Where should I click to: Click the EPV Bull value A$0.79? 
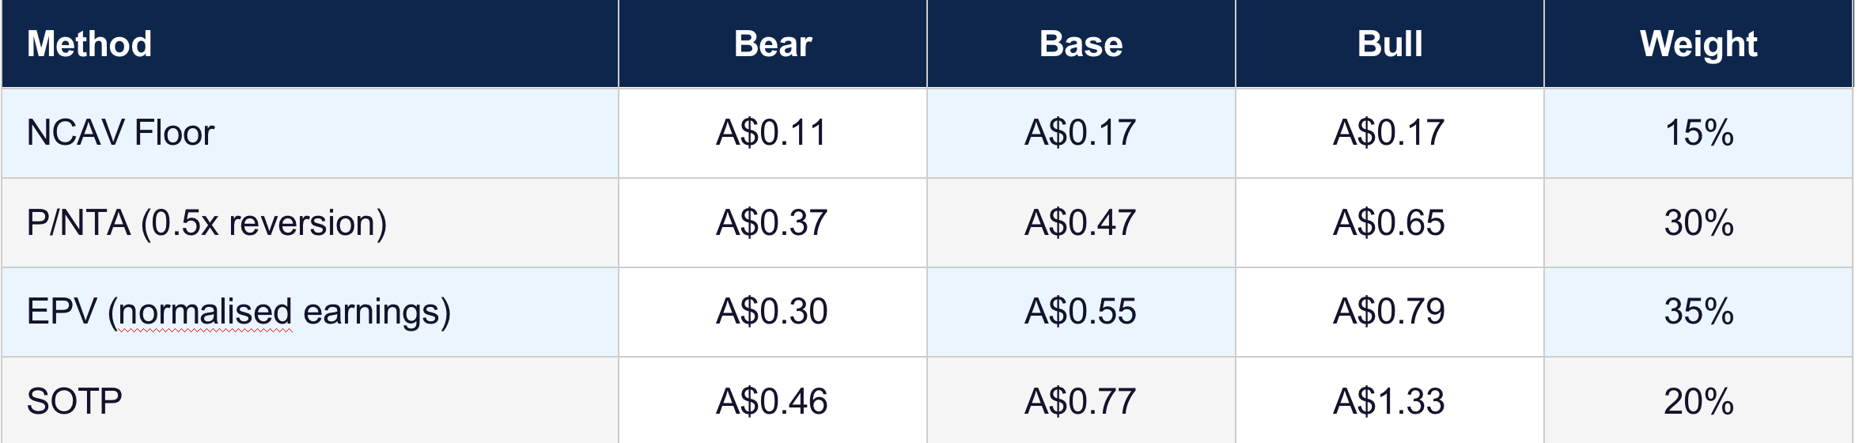1390,312
